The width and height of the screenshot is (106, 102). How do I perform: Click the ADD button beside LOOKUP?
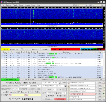click(38, 89)
